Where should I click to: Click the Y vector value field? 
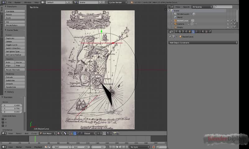point(12,108)
